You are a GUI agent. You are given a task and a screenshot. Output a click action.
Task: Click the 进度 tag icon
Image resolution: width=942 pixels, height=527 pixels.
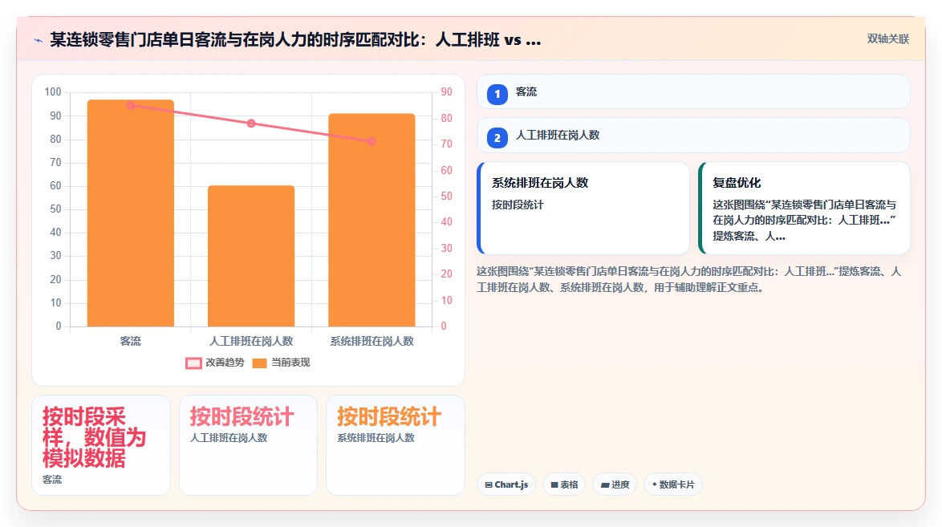tap(605, 485)
